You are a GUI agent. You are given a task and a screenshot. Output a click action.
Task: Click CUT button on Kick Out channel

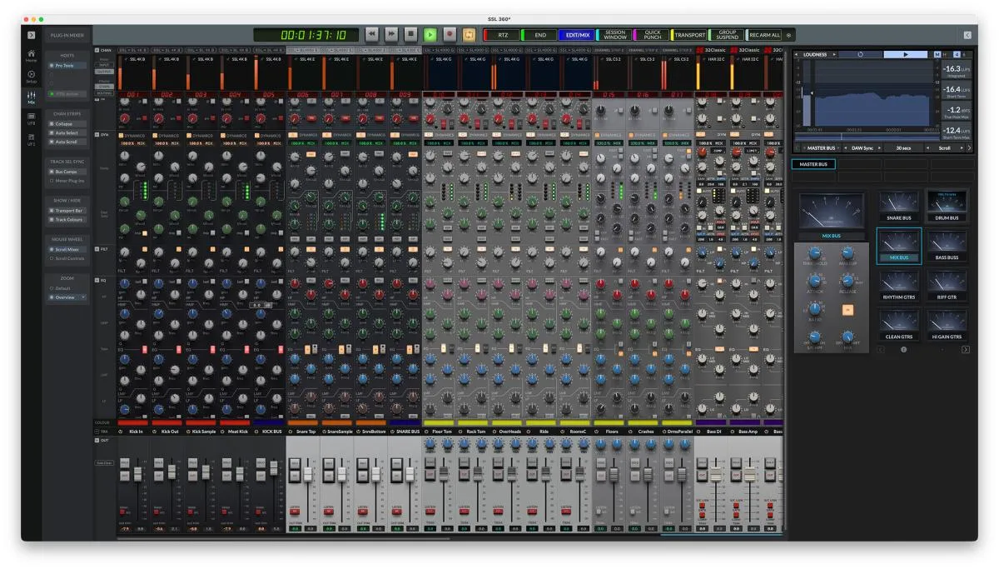(157, 475)
